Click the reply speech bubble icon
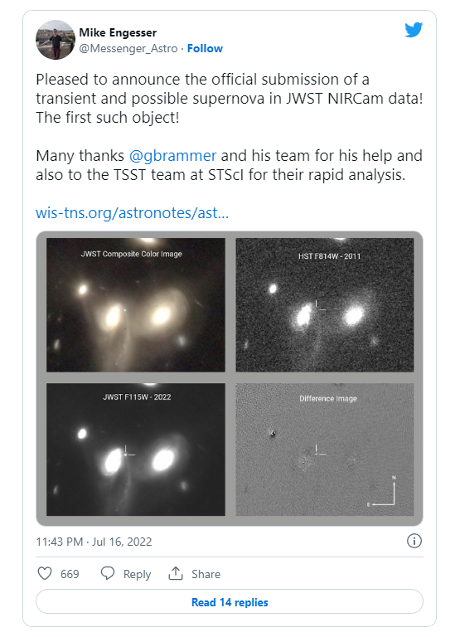 [108, 573]
